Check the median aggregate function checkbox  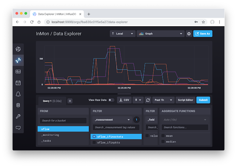click(163, 141)
